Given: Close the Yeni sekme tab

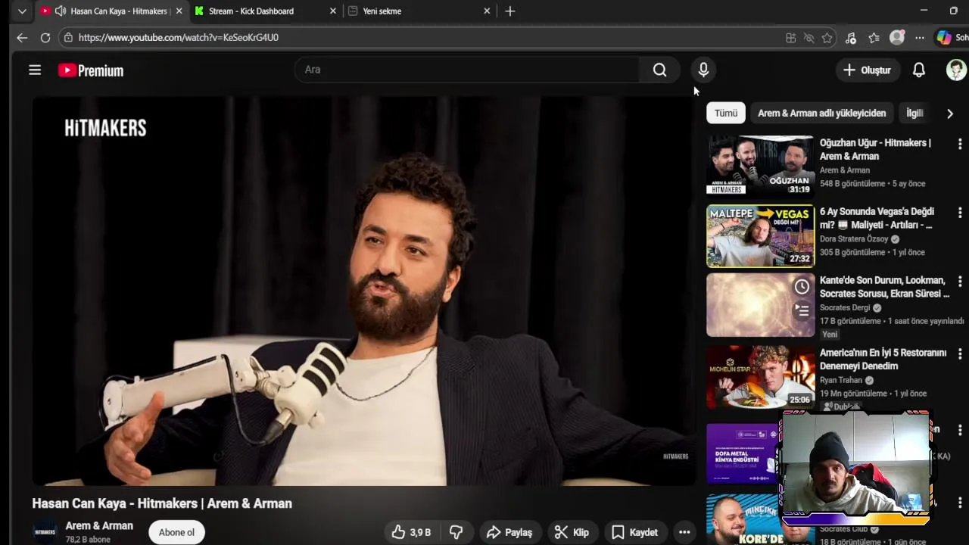Looking at the screenshot, I should pyautogui.click(x=487, y=11).
